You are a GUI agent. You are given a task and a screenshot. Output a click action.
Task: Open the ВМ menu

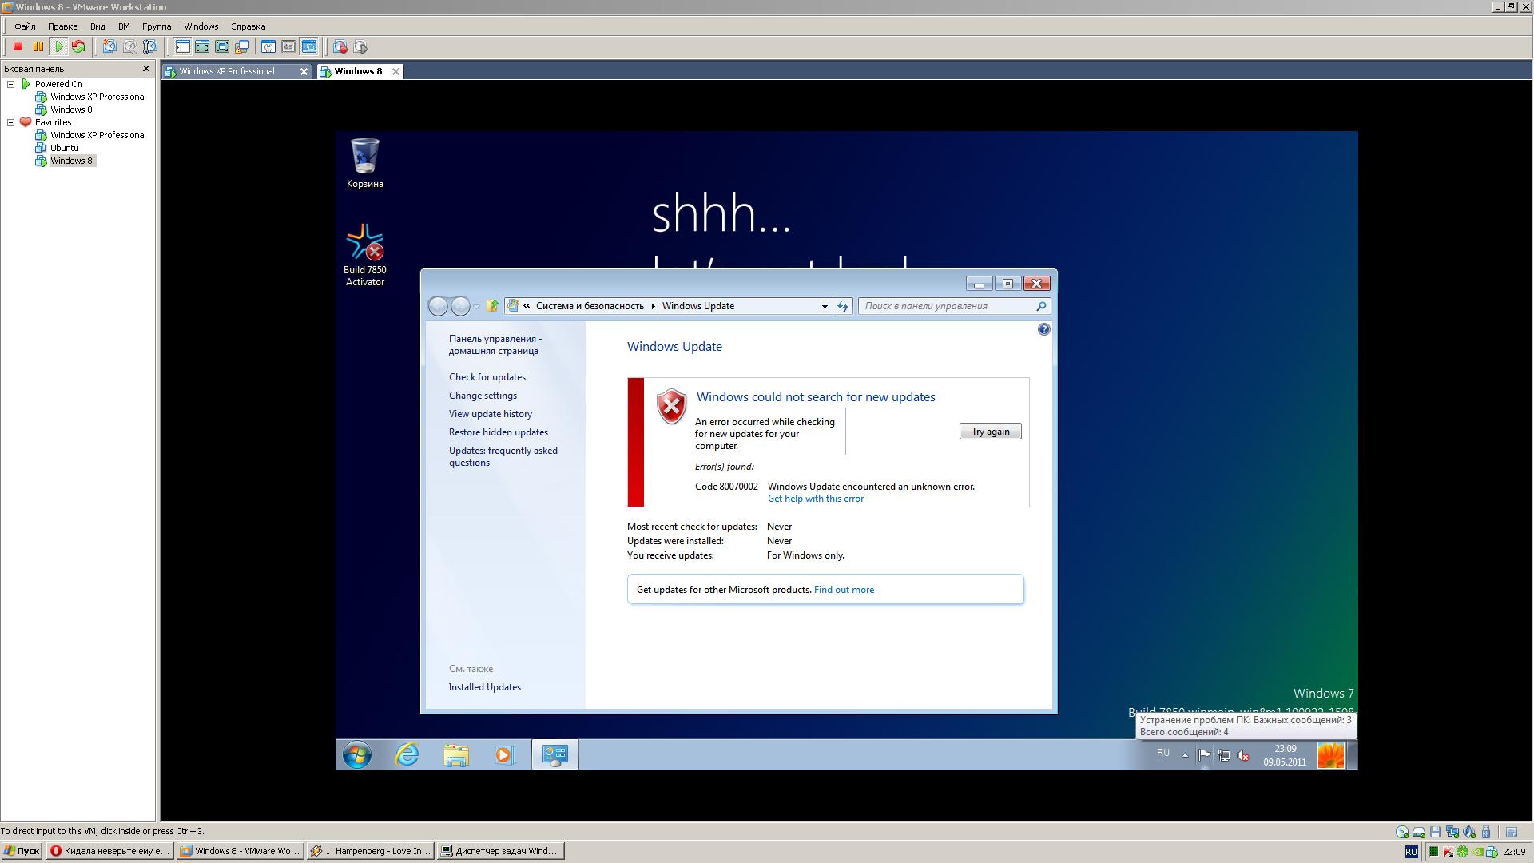coord(124,26)
